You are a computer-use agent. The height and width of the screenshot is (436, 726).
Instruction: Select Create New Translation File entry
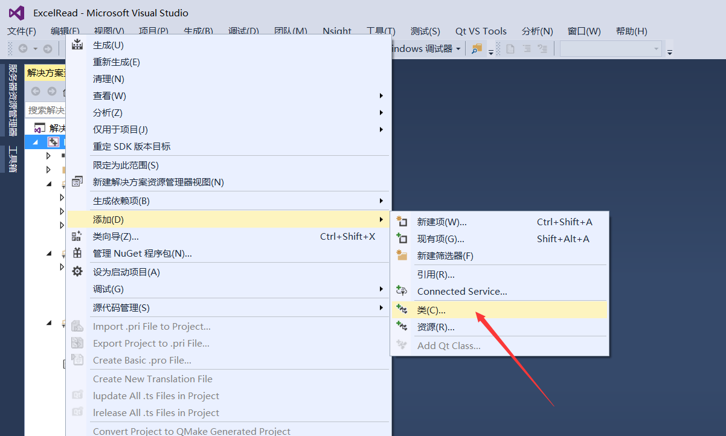click(230, 379)
